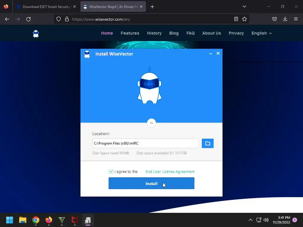Open the Privacy page in the site navigation

pyautogui.click(x=236, y=33)
